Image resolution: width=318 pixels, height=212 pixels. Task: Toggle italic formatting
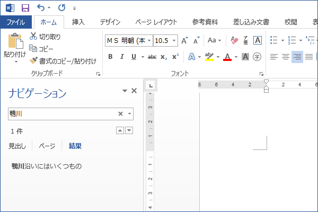122,57
